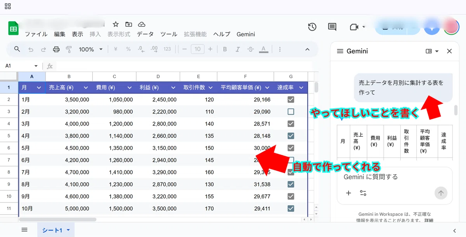Increase font size with plus
Image resolution: width=466 pixels, height=237 pixels.
(x=210, y=49)
